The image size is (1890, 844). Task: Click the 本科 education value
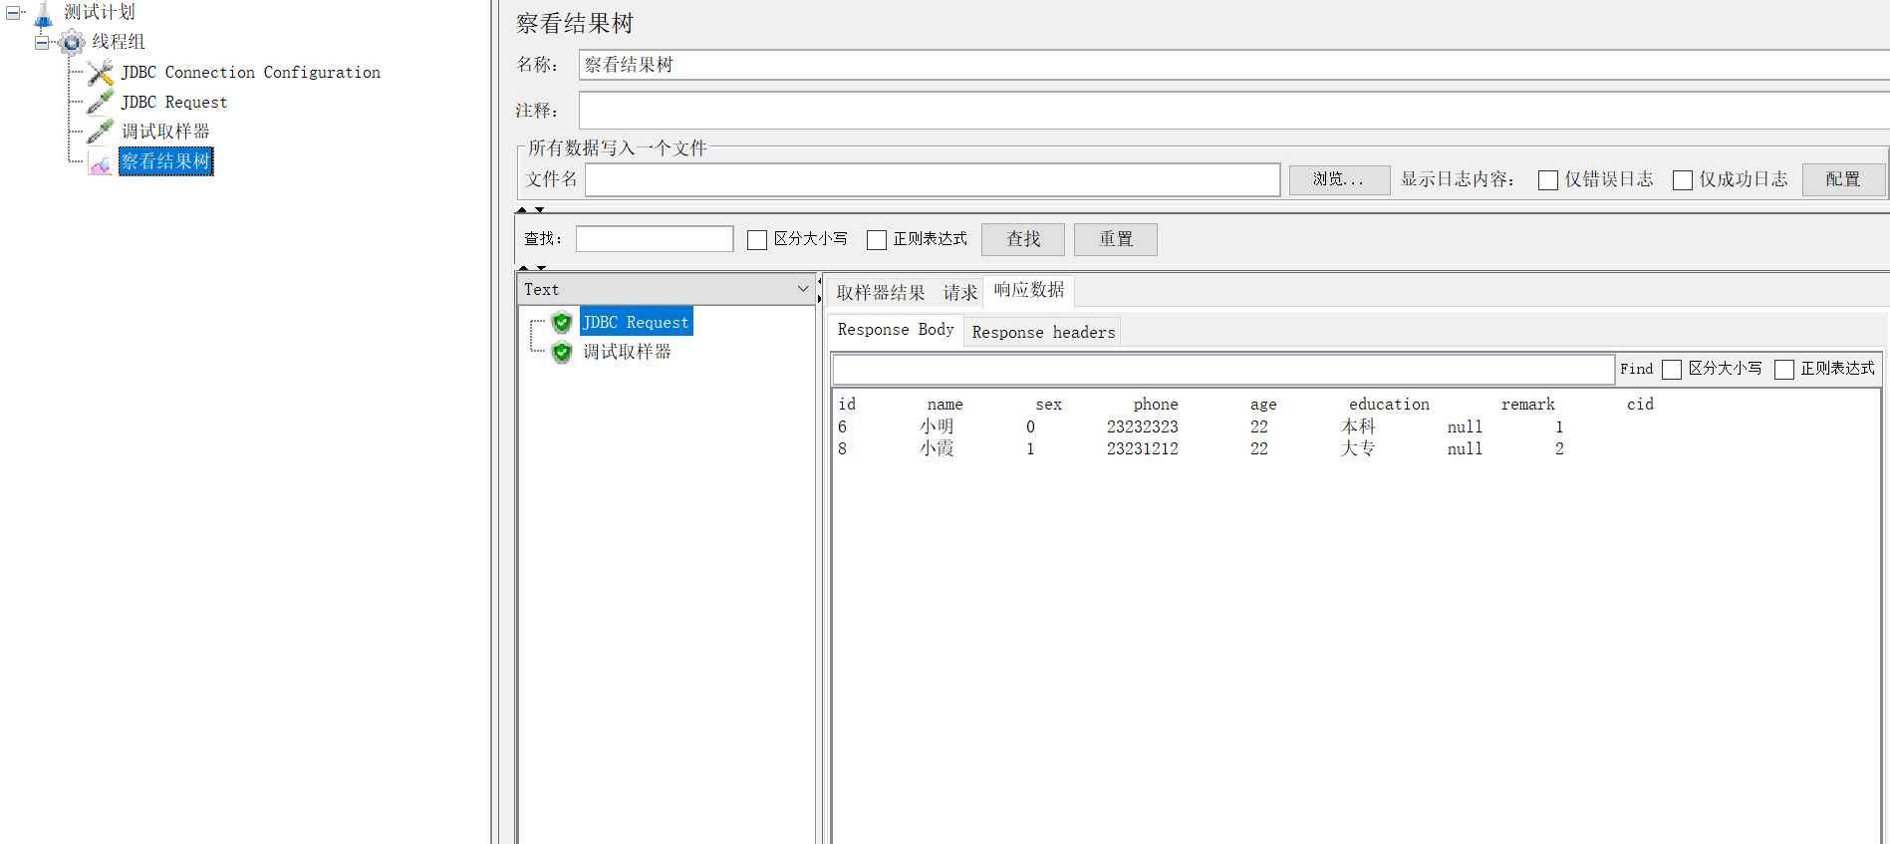[1358, 426]
